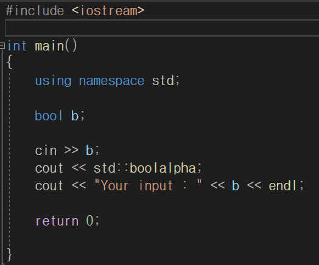This screenshot has height=265, width=319.
Task: Click the int return type keyword
Action: (17, 46)
